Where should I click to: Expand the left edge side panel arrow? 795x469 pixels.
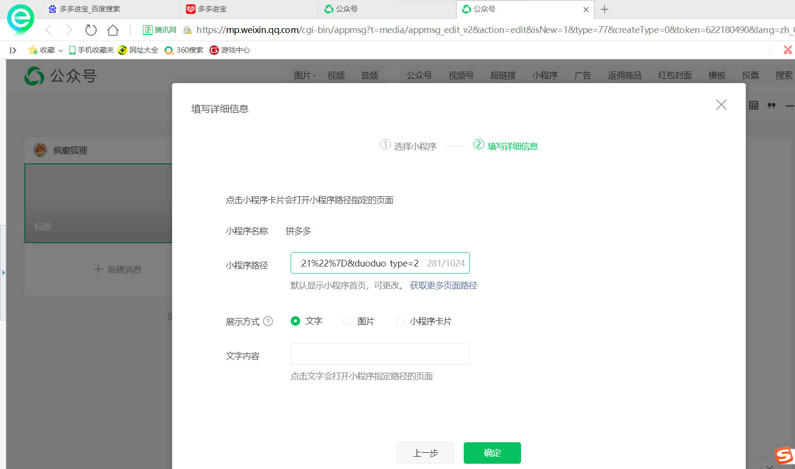pyautogui.click(x=3, y=273)
